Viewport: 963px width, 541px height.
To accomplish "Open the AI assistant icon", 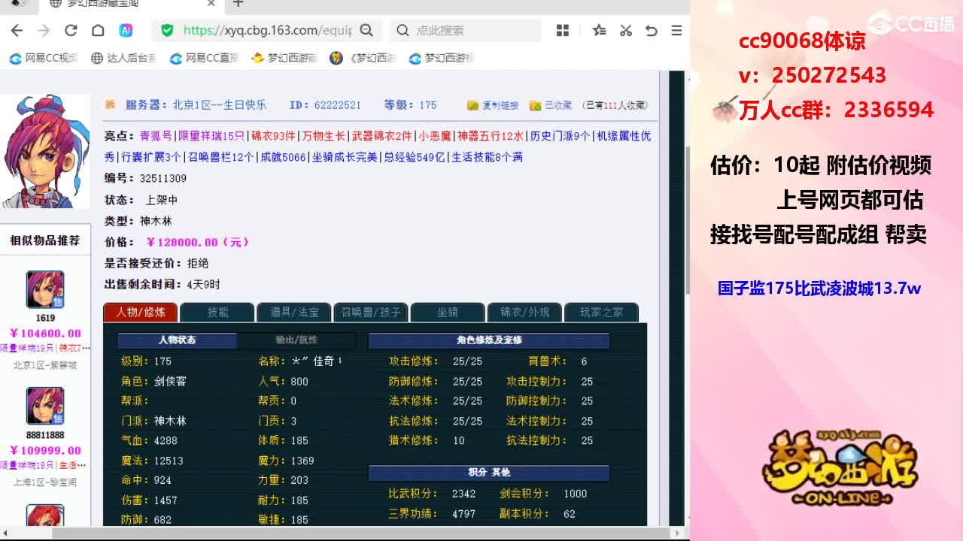I will (126, 30).
